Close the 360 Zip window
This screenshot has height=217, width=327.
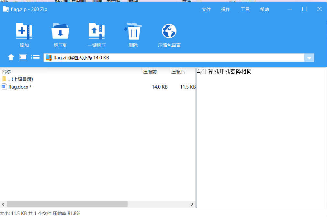pyautogui.click(x=319, y=9)
